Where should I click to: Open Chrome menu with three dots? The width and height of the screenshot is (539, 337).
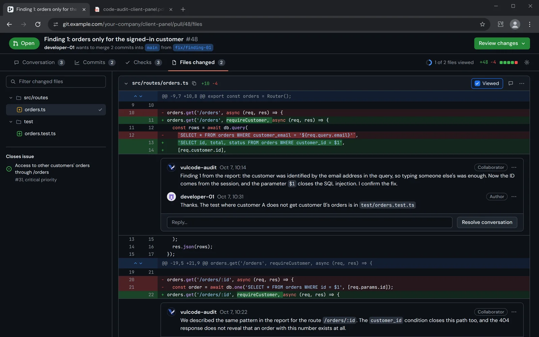point(530,24)
